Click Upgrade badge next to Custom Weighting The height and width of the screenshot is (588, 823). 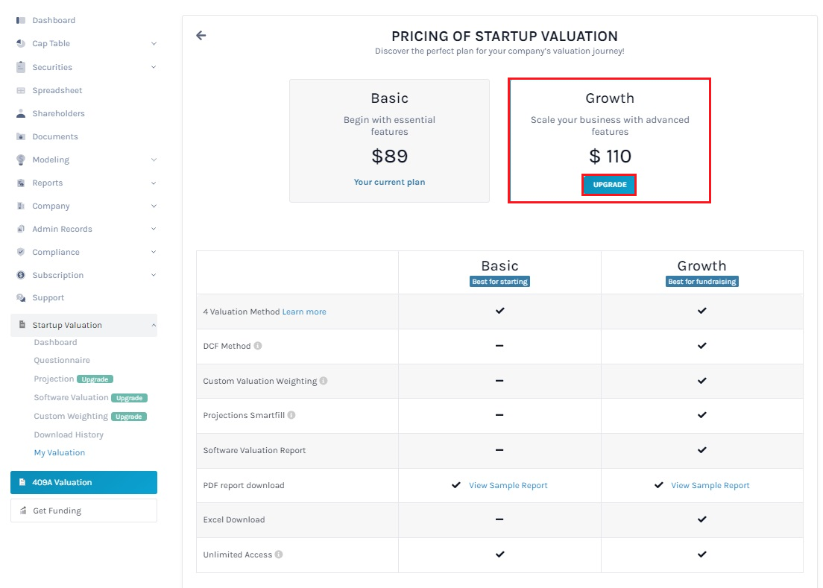(x=128, y=417)
